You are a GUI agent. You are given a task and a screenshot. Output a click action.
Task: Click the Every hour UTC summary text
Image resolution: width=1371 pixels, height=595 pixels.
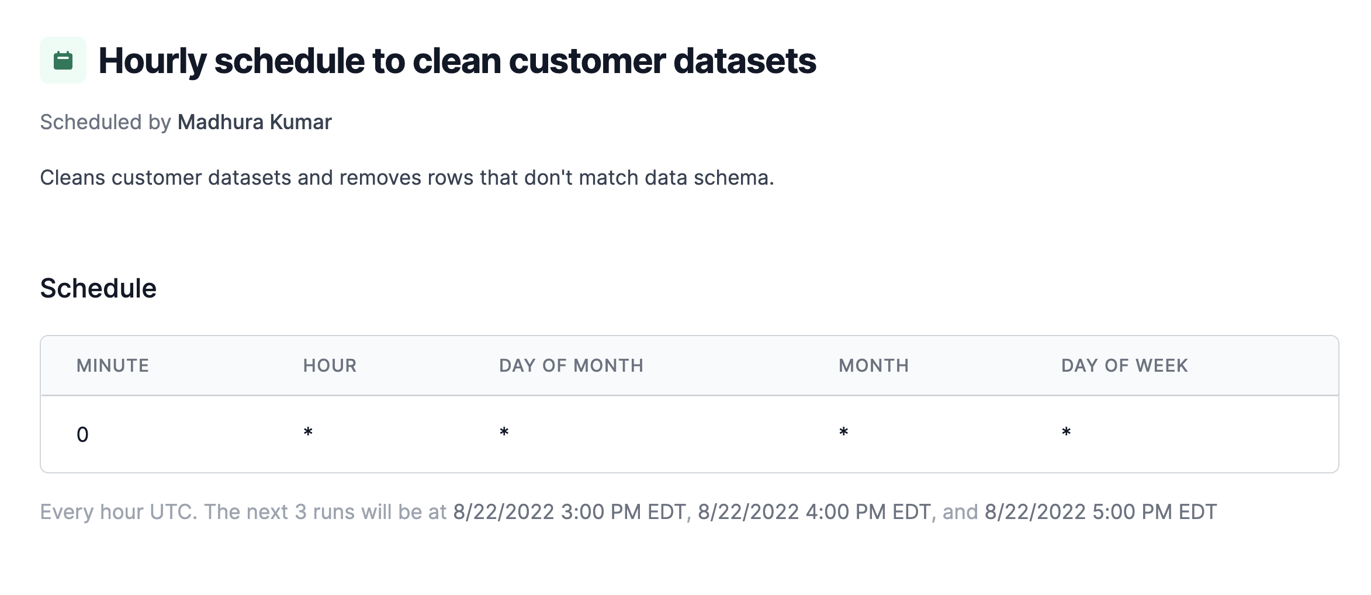coord(118,512)
